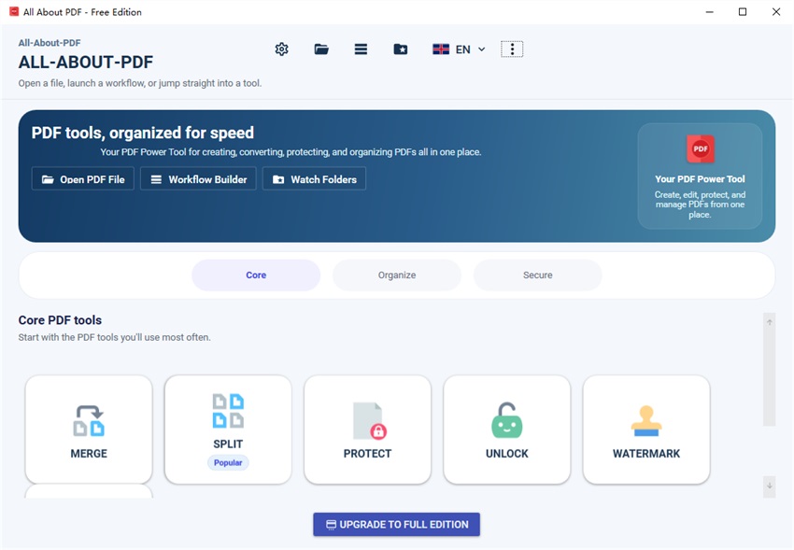Click the red PDF logo in banner
The image size is (794, 550).
[701, 148]
